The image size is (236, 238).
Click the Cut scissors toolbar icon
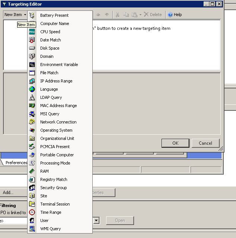click(117, 15)
